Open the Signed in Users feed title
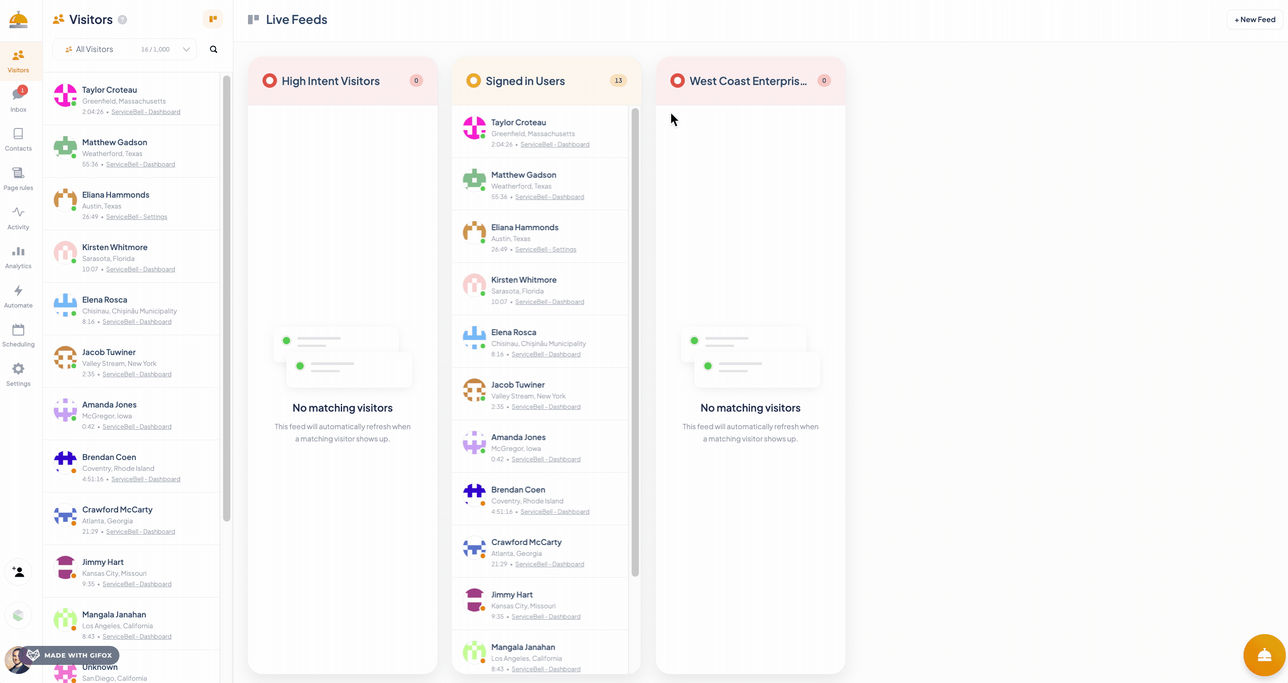1288x683 pixels. (x=525, y=81)
